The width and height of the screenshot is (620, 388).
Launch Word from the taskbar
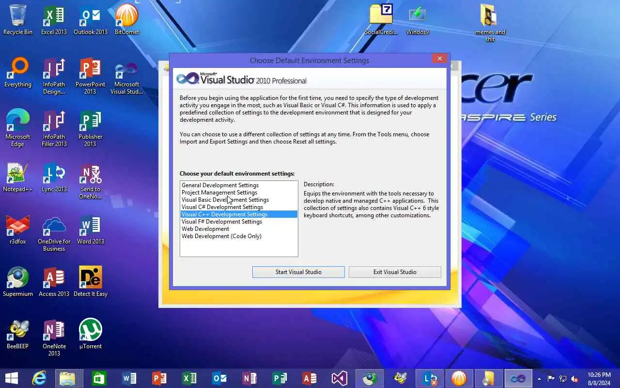tap(129, 378)
